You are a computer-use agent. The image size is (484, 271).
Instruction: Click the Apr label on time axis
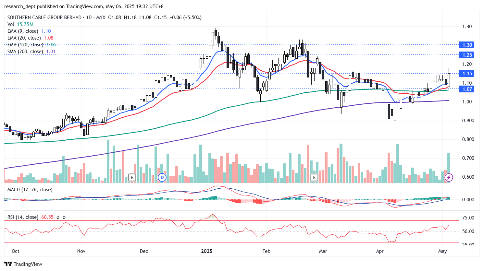[380, 251]
